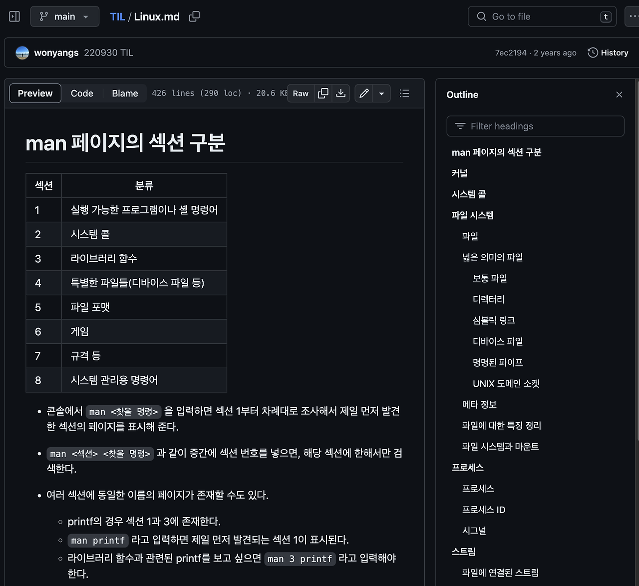Jump to the 시스템 콜 outline heading
This screenshot has width=639, height=586.
click(x=468, y=194)
